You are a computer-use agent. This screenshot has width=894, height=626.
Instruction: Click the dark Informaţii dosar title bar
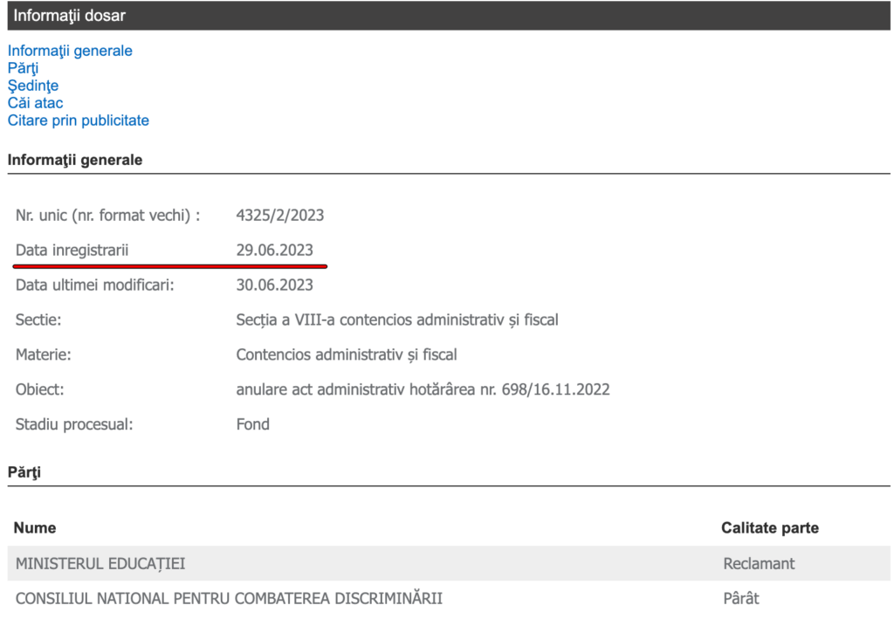447,16
